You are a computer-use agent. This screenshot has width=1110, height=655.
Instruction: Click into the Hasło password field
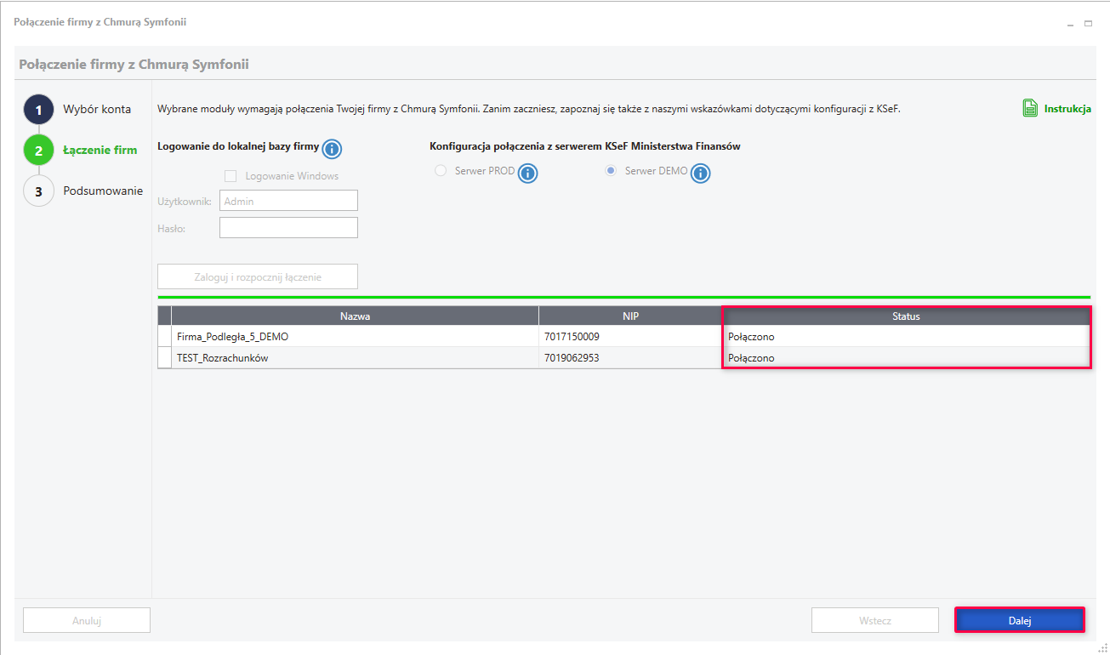pyautogui.click(x=288, y=228)
